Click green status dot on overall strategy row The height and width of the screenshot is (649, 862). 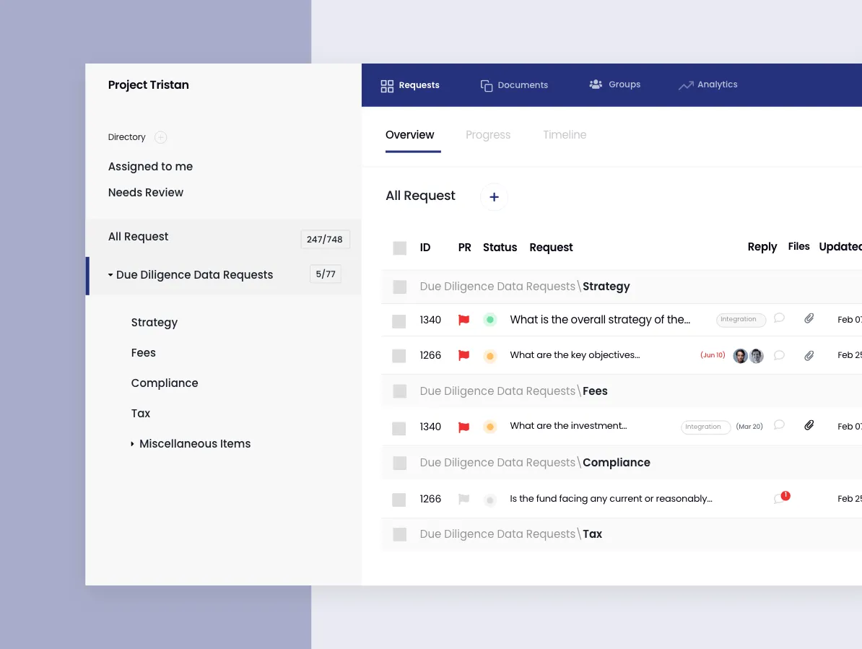(489, 320)
